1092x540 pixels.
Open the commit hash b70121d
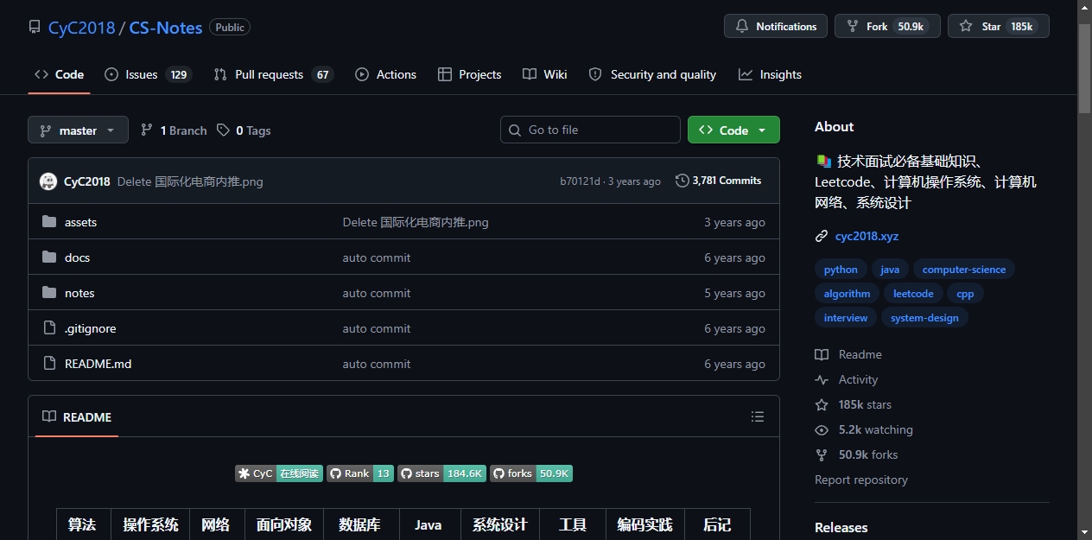tap(580, 181)
